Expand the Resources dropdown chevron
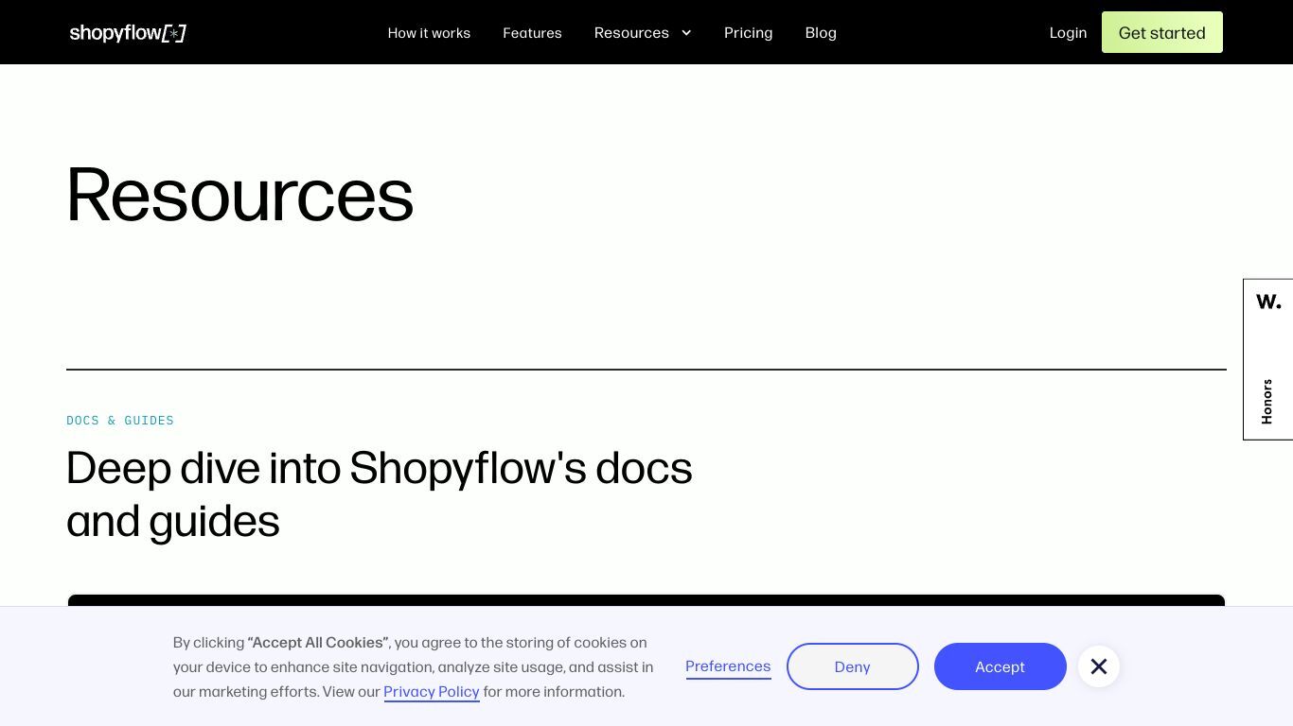Screen dimensions: 1293x726 pos(686,33)
